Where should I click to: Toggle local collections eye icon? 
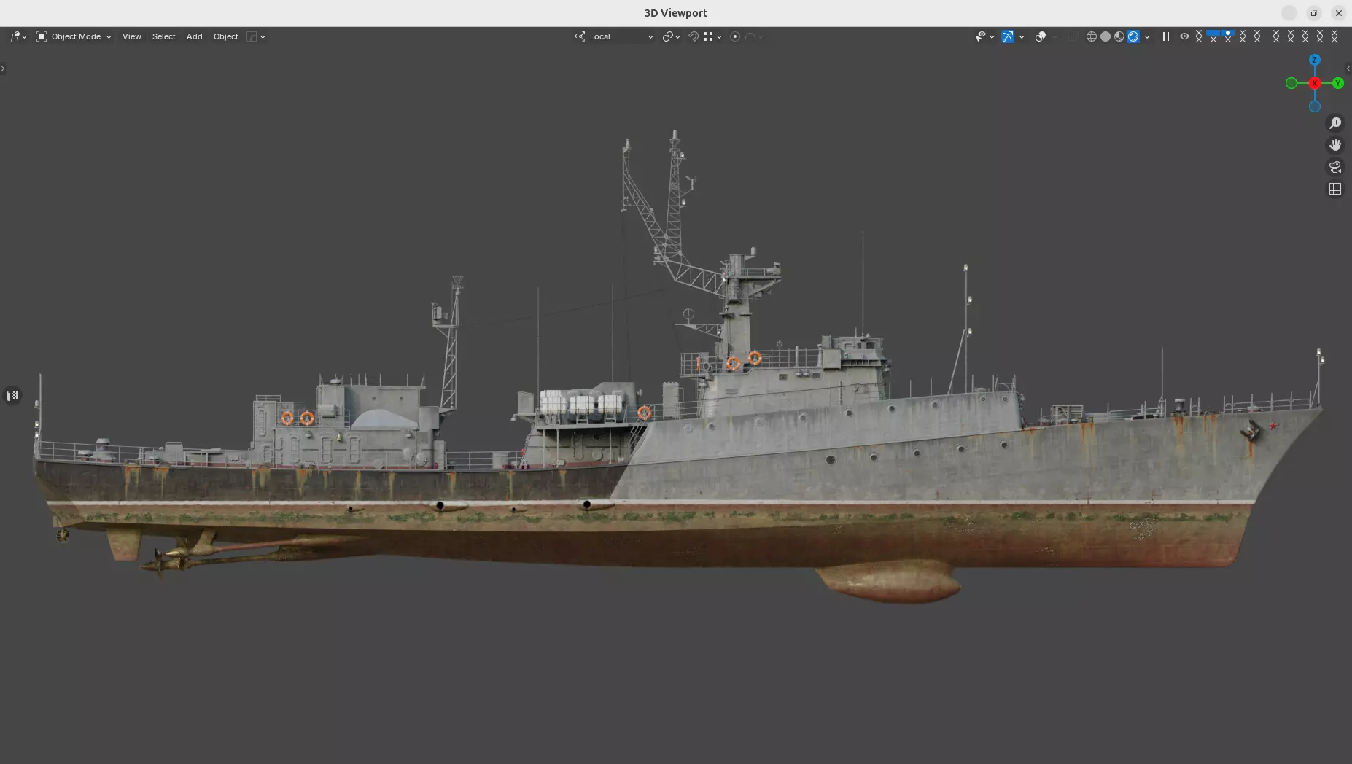1185,36
